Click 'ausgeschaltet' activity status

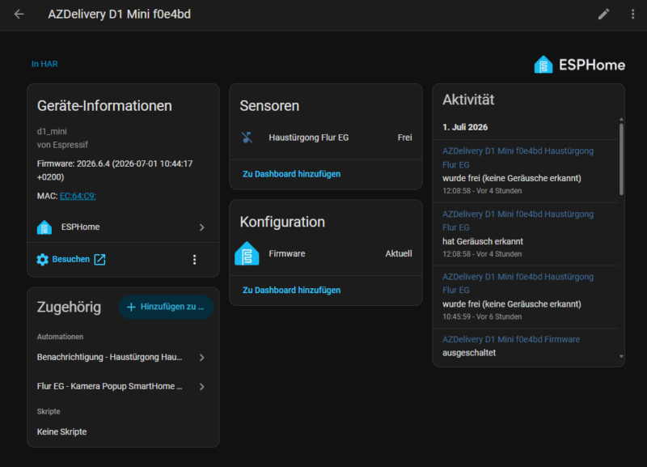tap(469, 353)
